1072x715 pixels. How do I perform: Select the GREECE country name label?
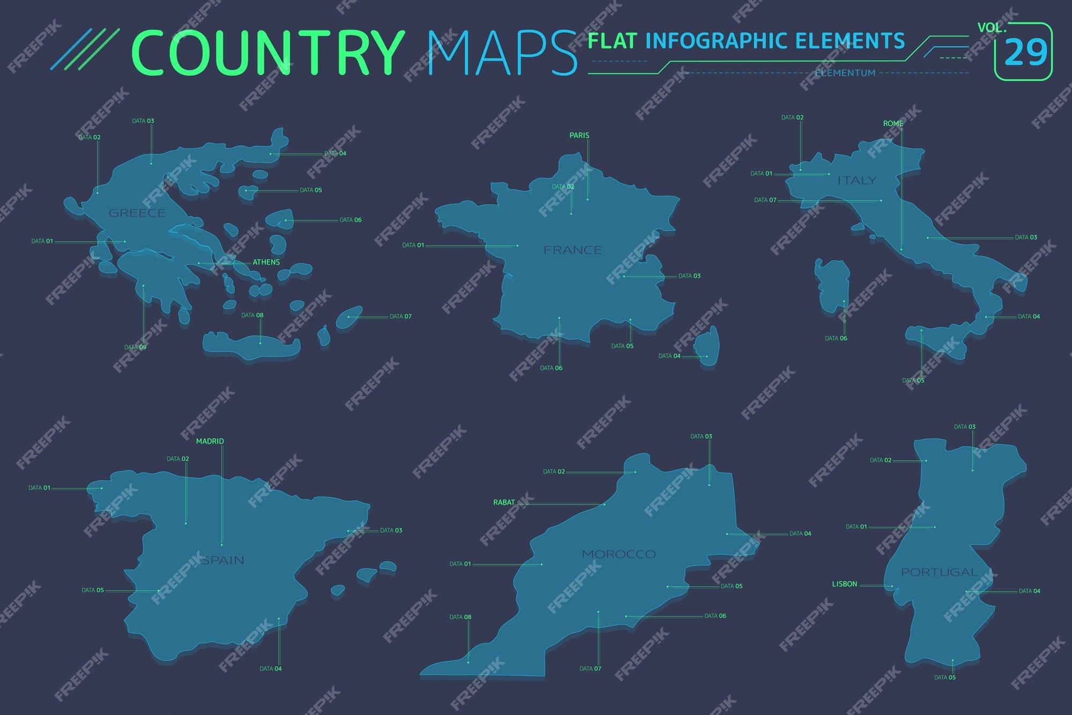(x=137, y=213)
